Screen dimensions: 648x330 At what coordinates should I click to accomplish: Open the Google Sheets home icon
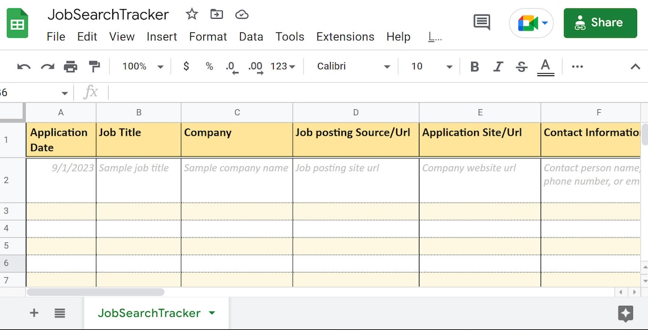click(17, 23)
